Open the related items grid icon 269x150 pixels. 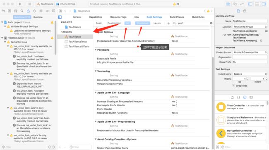60,11
